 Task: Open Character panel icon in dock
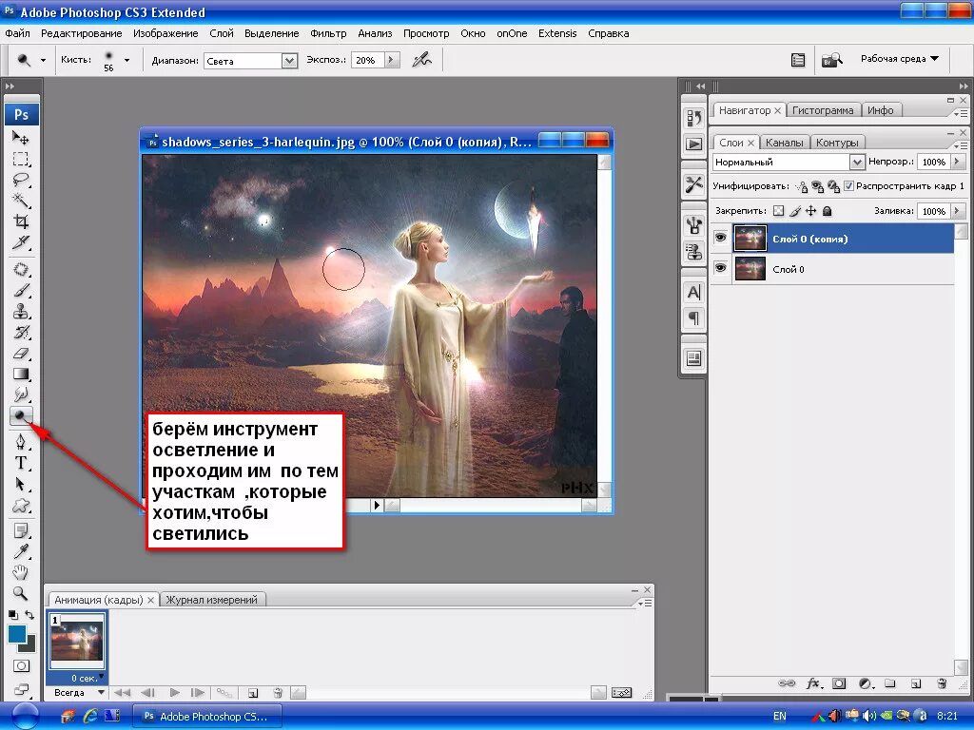point(693,292)
